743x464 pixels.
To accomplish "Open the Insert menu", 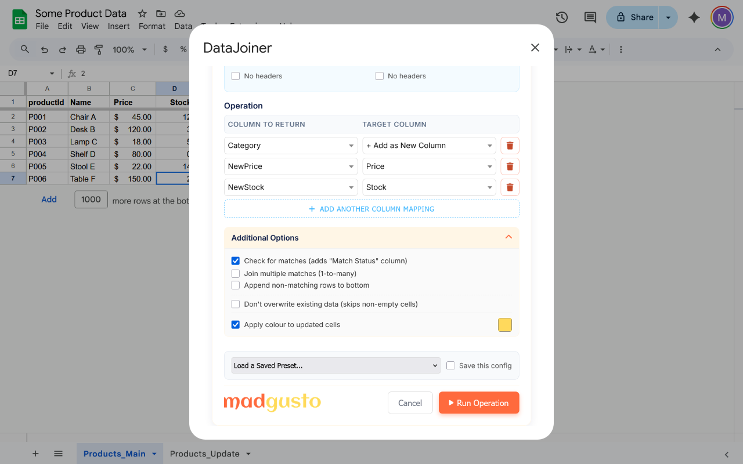I will click(118, 26).
